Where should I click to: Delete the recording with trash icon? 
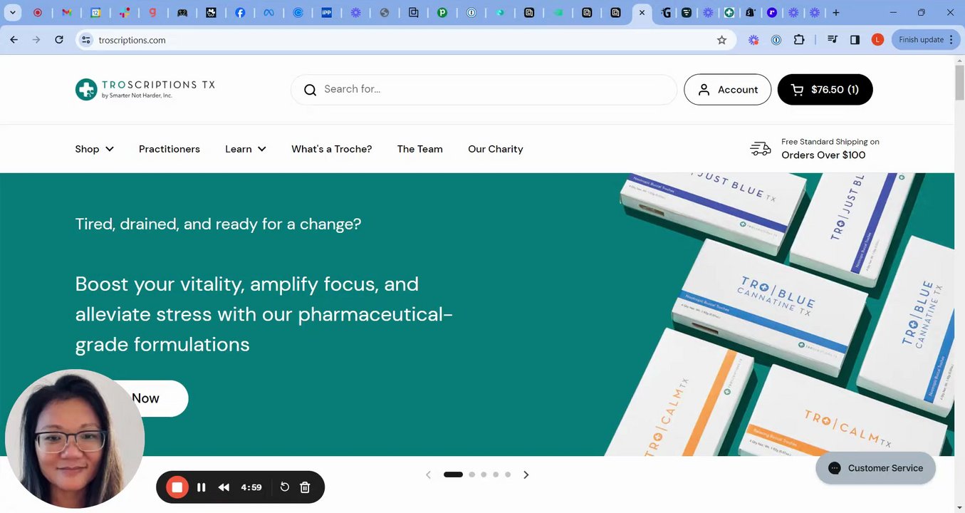point(305,487)
